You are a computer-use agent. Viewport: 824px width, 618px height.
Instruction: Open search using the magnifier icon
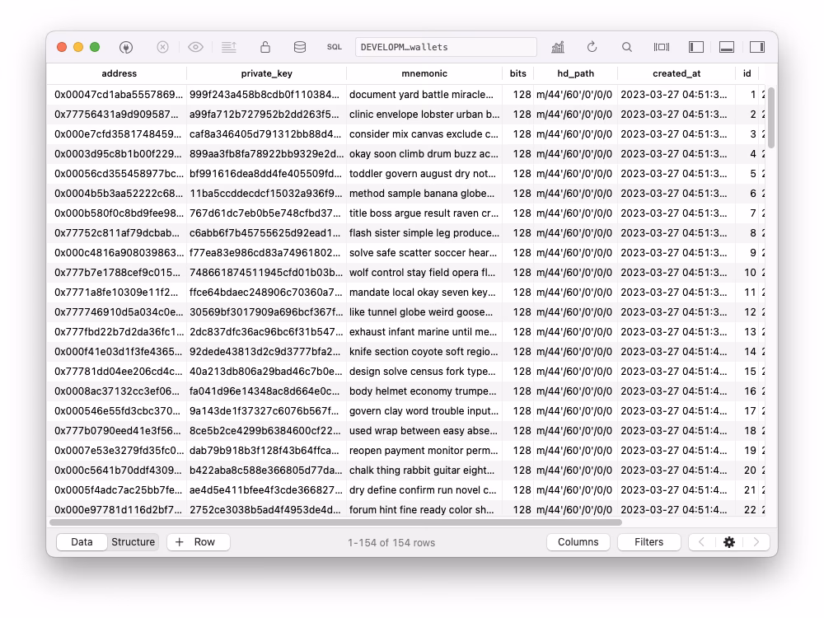click(x=627, y=47)
